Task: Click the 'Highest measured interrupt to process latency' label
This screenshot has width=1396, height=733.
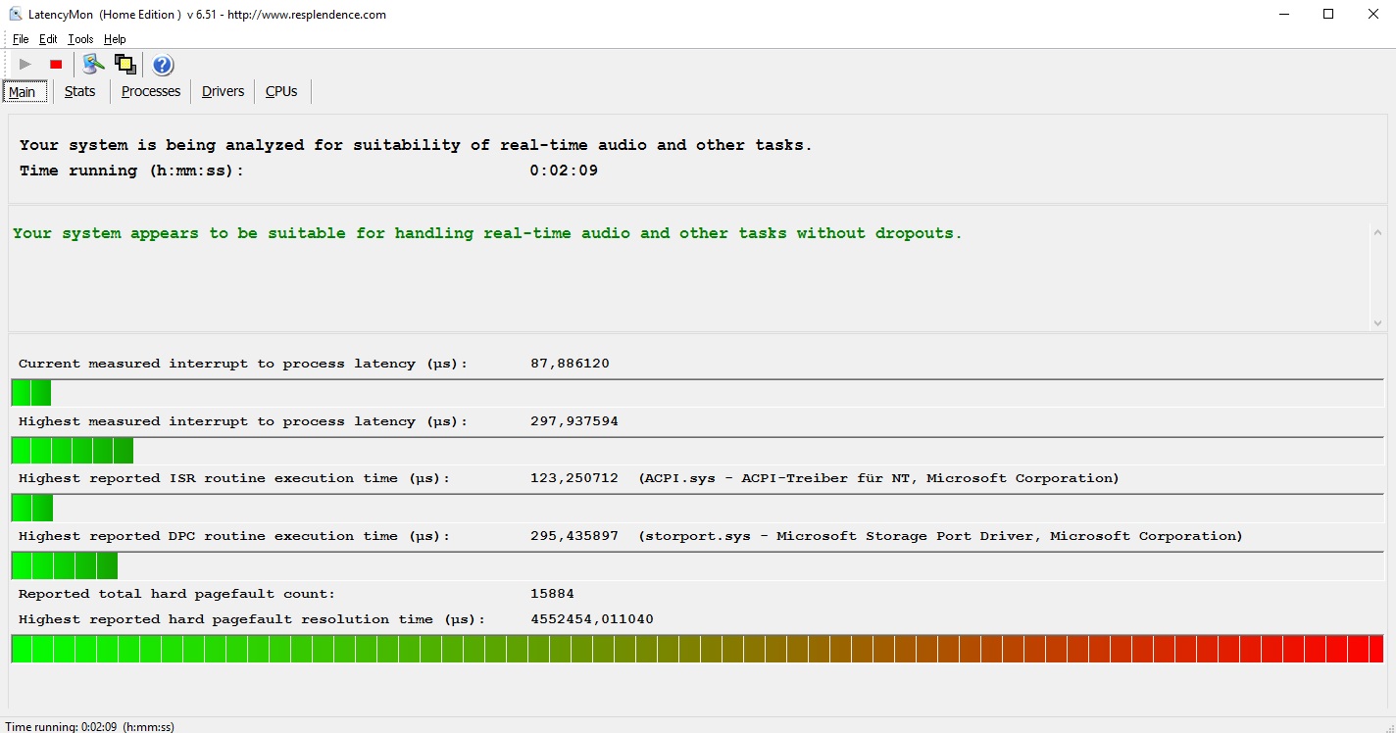Action: click(243, 421)
